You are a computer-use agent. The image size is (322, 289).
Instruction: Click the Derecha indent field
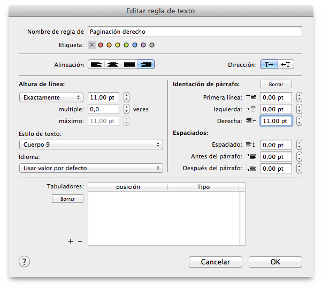(276, 121)
